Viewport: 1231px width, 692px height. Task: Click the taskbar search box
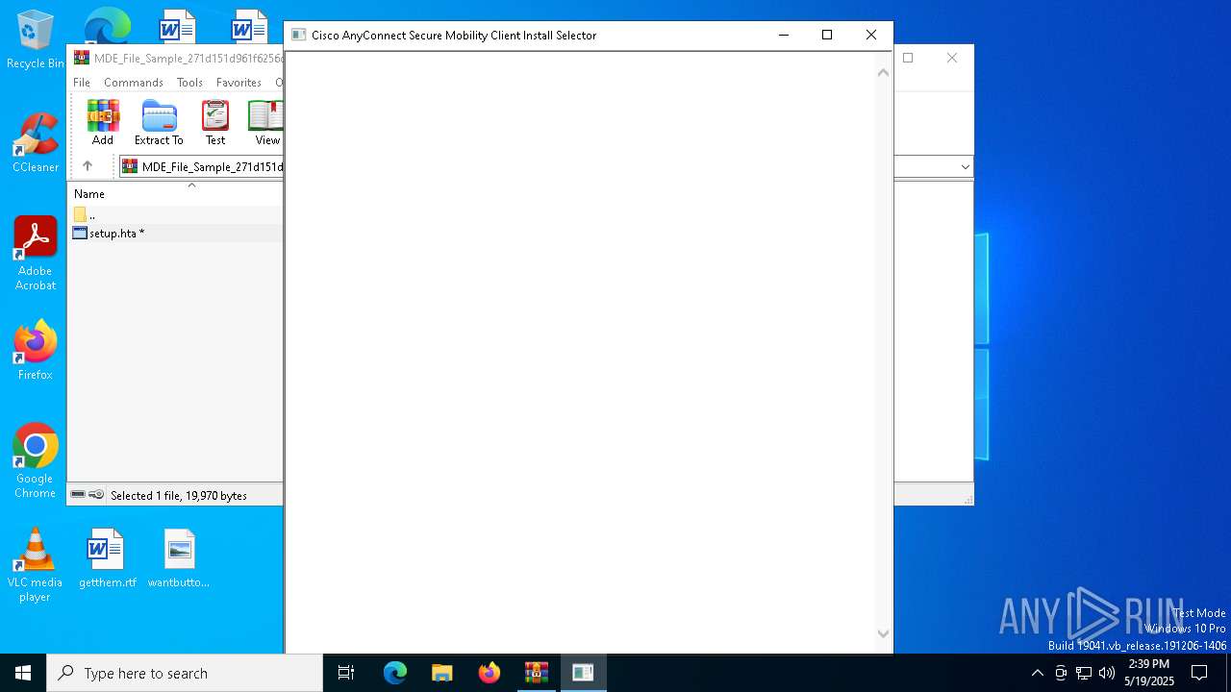click(x=185, y=673)
